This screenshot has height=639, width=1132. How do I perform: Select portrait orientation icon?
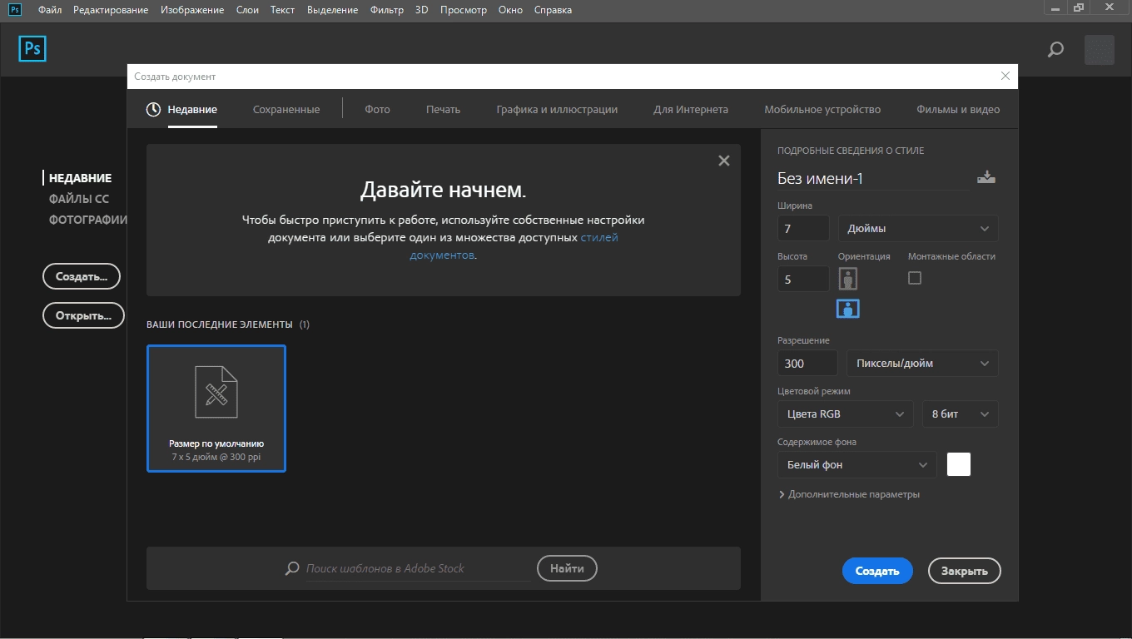click(847, 279)
